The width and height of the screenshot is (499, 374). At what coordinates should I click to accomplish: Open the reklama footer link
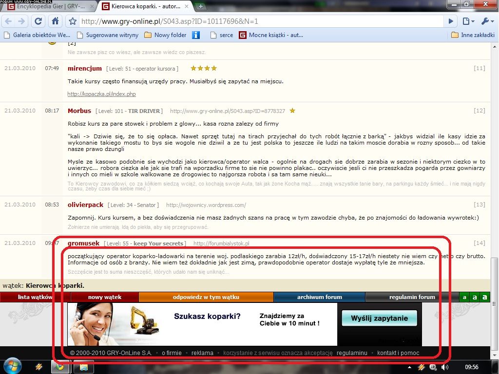pyautogui.click(x=202, y=353)
